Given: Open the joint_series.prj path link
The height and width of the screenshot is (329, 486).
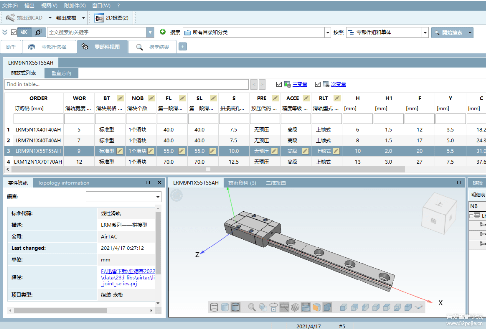Looking at the screenshot, I should (x=120, y=284).
